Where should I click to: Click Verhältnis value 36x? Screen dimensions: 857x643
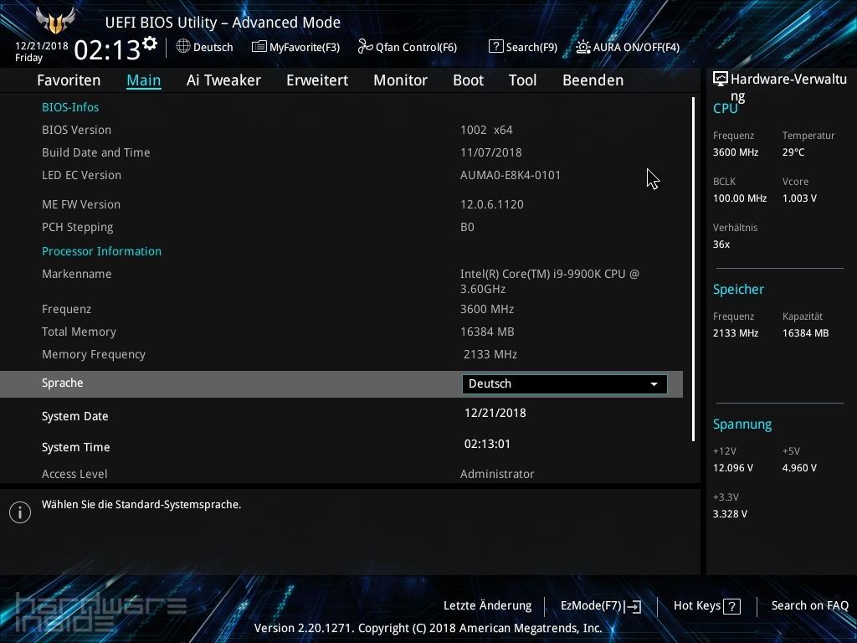click(721, 244)
